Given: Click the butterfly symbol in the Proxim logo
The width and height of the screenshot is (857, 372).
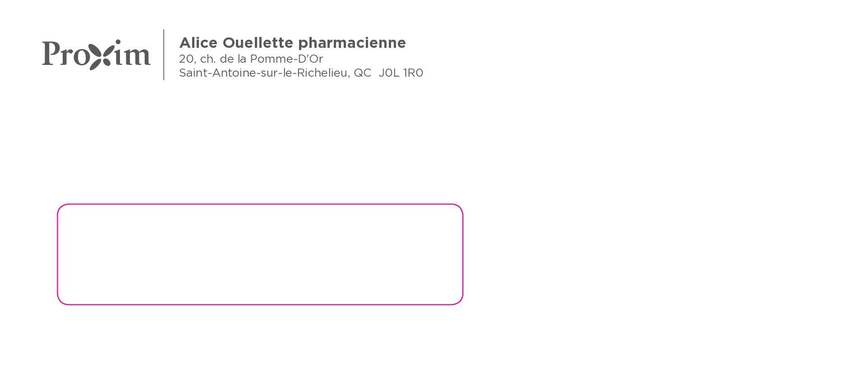Looking at the screenshot, I should click(x=99, y=55).
